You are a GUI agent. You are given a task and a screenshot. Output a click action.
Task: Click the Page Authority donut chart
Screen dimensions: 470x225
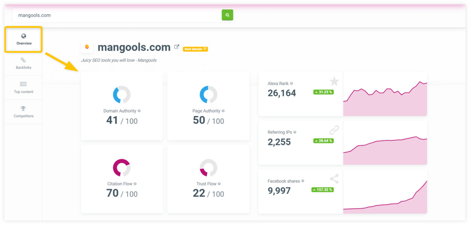pyautogui.click(x=208, y=94)
